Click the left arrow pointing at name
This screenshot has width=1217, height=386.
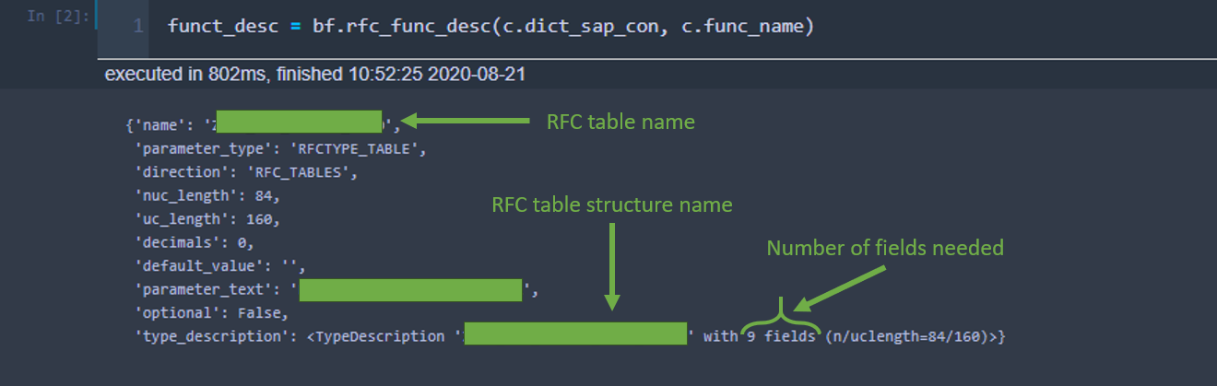467,121
